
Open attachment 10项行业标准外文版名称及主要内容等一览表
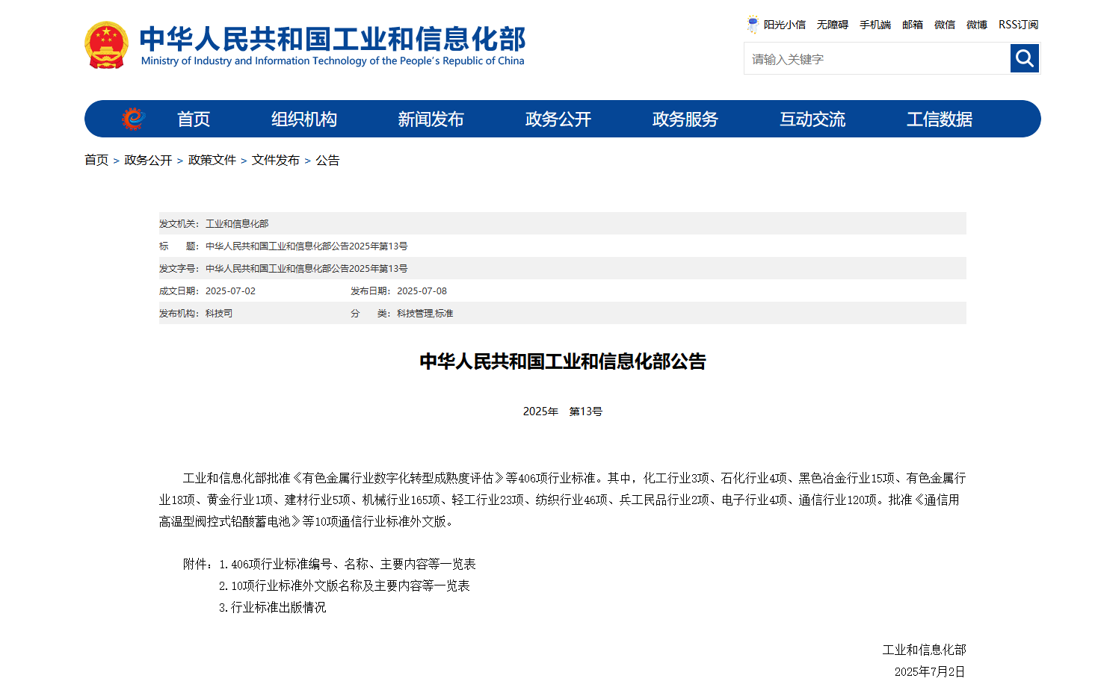pyautogui.click(x=351, y=585)
